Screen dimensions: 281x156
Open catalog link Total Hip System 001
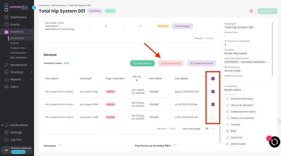tap(239, 27)
